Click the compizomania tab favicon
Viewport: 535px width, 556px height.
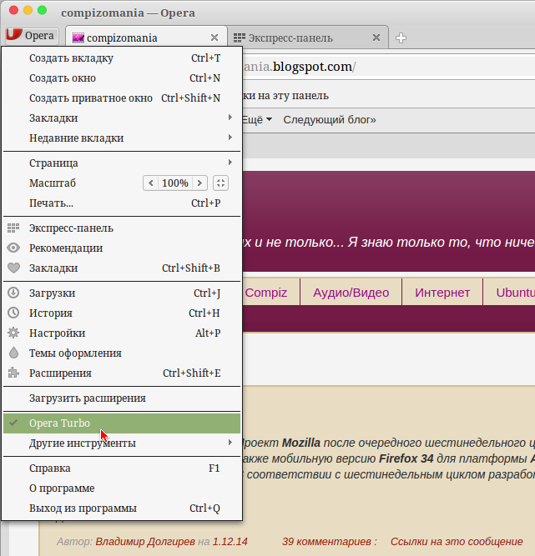[78, 38]
